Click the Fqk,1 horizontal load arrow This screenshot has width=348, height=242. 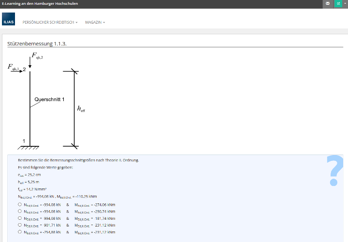18,70
